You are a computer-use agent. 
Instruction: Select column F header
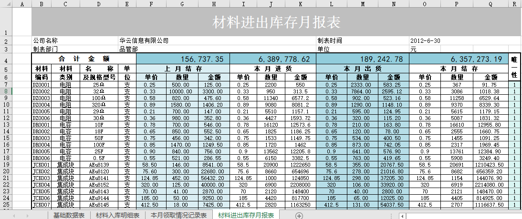tap(151, 4)
